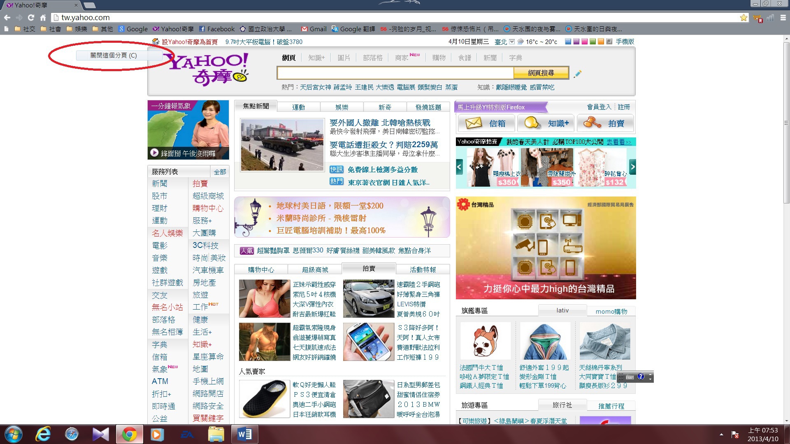Click previous arrow in auction carousel
The image size is (790, 444).
[460, 167]
